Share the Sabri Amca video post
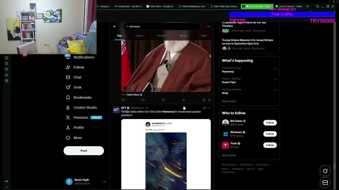The height and width of the screenshot is (190, 339). click(209, 100)
